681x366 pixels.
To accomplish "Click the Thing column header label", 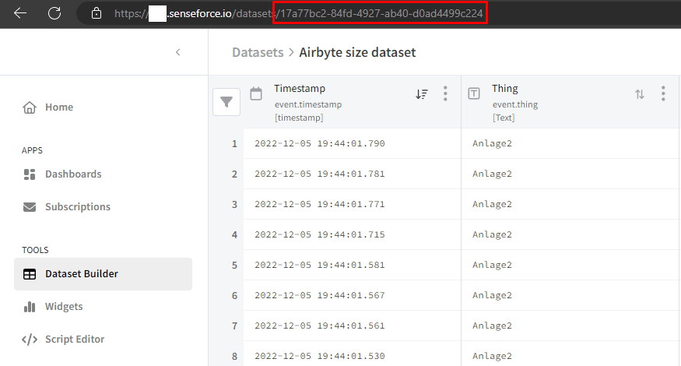I will pos(504,89).
